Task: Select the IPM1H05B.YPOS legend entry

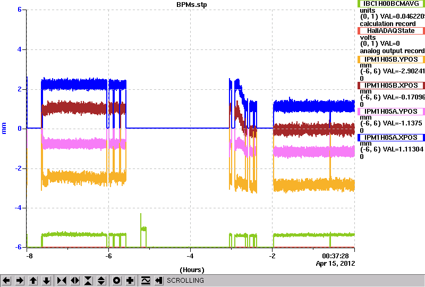Action: tap(391, 60)
